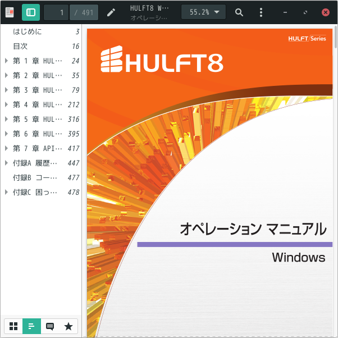Show bookmarks star view in sidebar

click(x=68, y=326)
